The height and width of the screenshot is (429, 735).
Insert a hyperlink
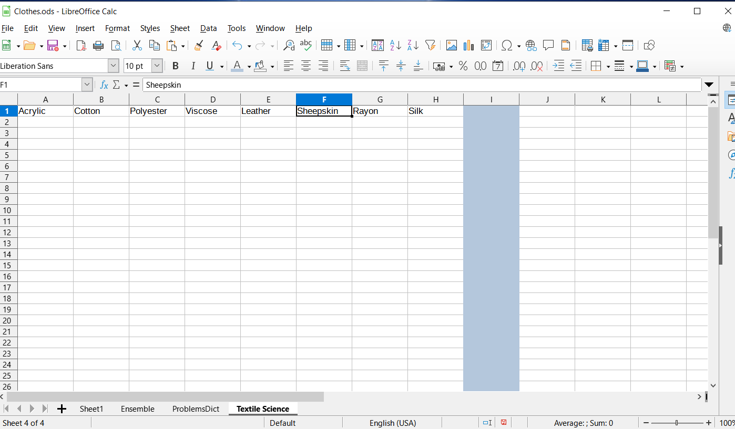coord(531,46)
